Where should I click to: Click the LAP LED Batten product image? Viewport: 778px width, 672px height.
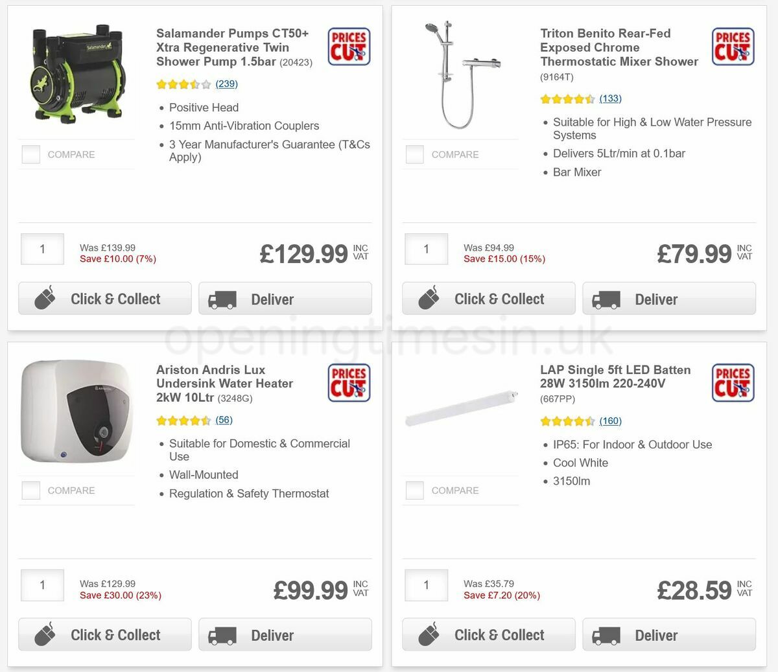pos(460,408)
